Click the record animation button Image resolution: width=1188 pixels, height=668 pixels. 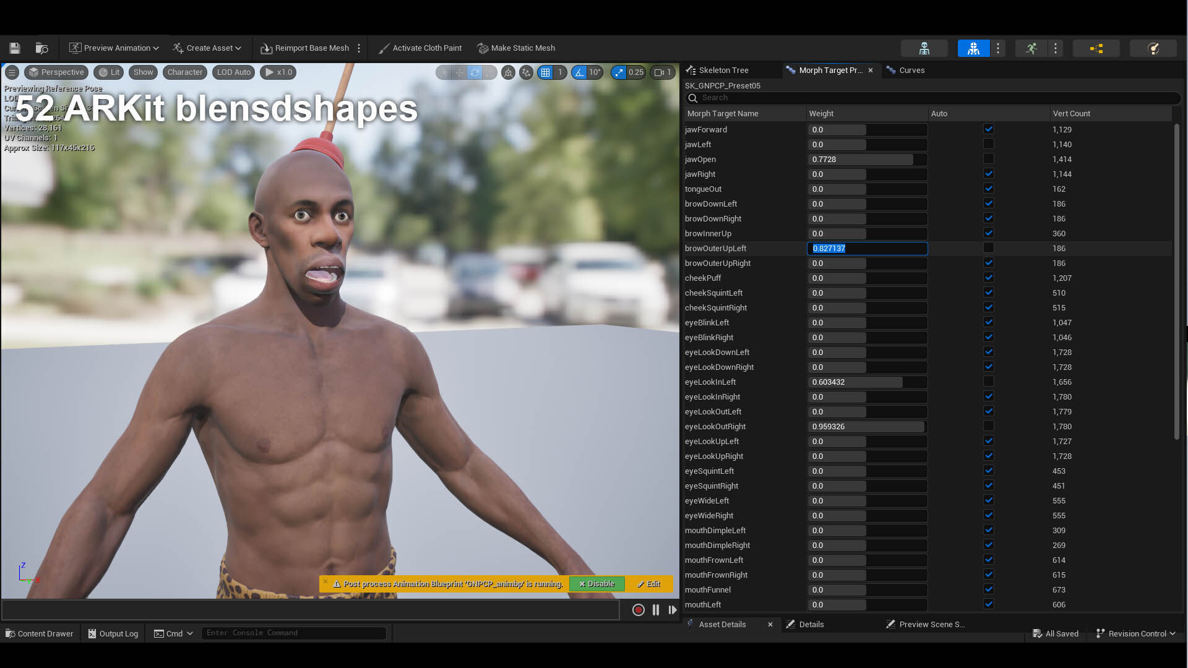pyautogui.click(x=638, y=610)
